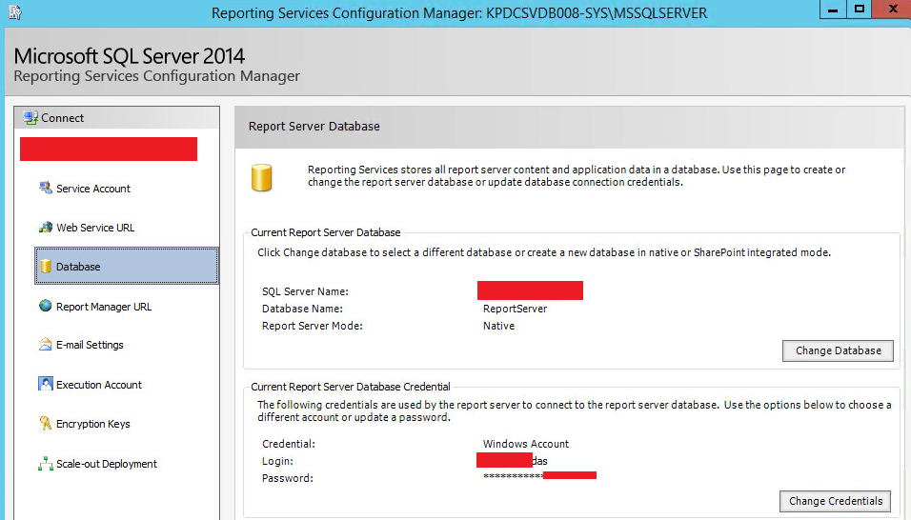Go to Web Service URL settings
The height and width of the screenshot is (520, 911).
[95, 228]
